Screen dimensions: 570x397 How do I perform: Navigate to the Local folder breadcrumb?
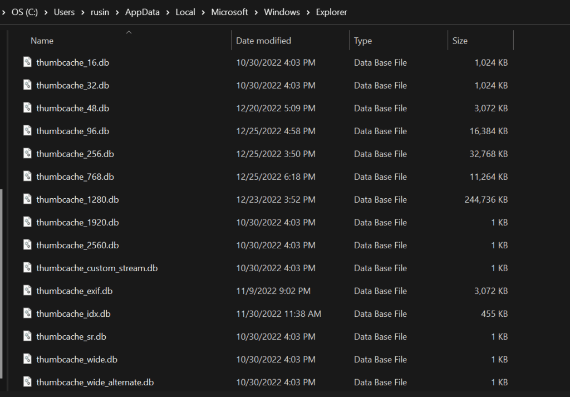click(x=185, y=12)
